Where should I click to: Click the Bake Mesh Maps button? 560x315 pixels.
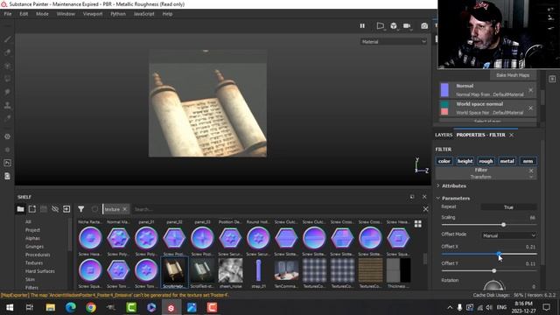(513, 75)
